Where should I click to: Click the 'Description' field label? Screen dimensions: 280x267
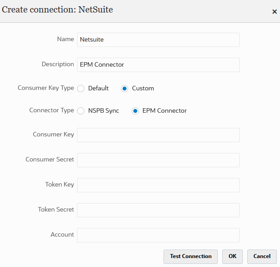coord(58,64)
